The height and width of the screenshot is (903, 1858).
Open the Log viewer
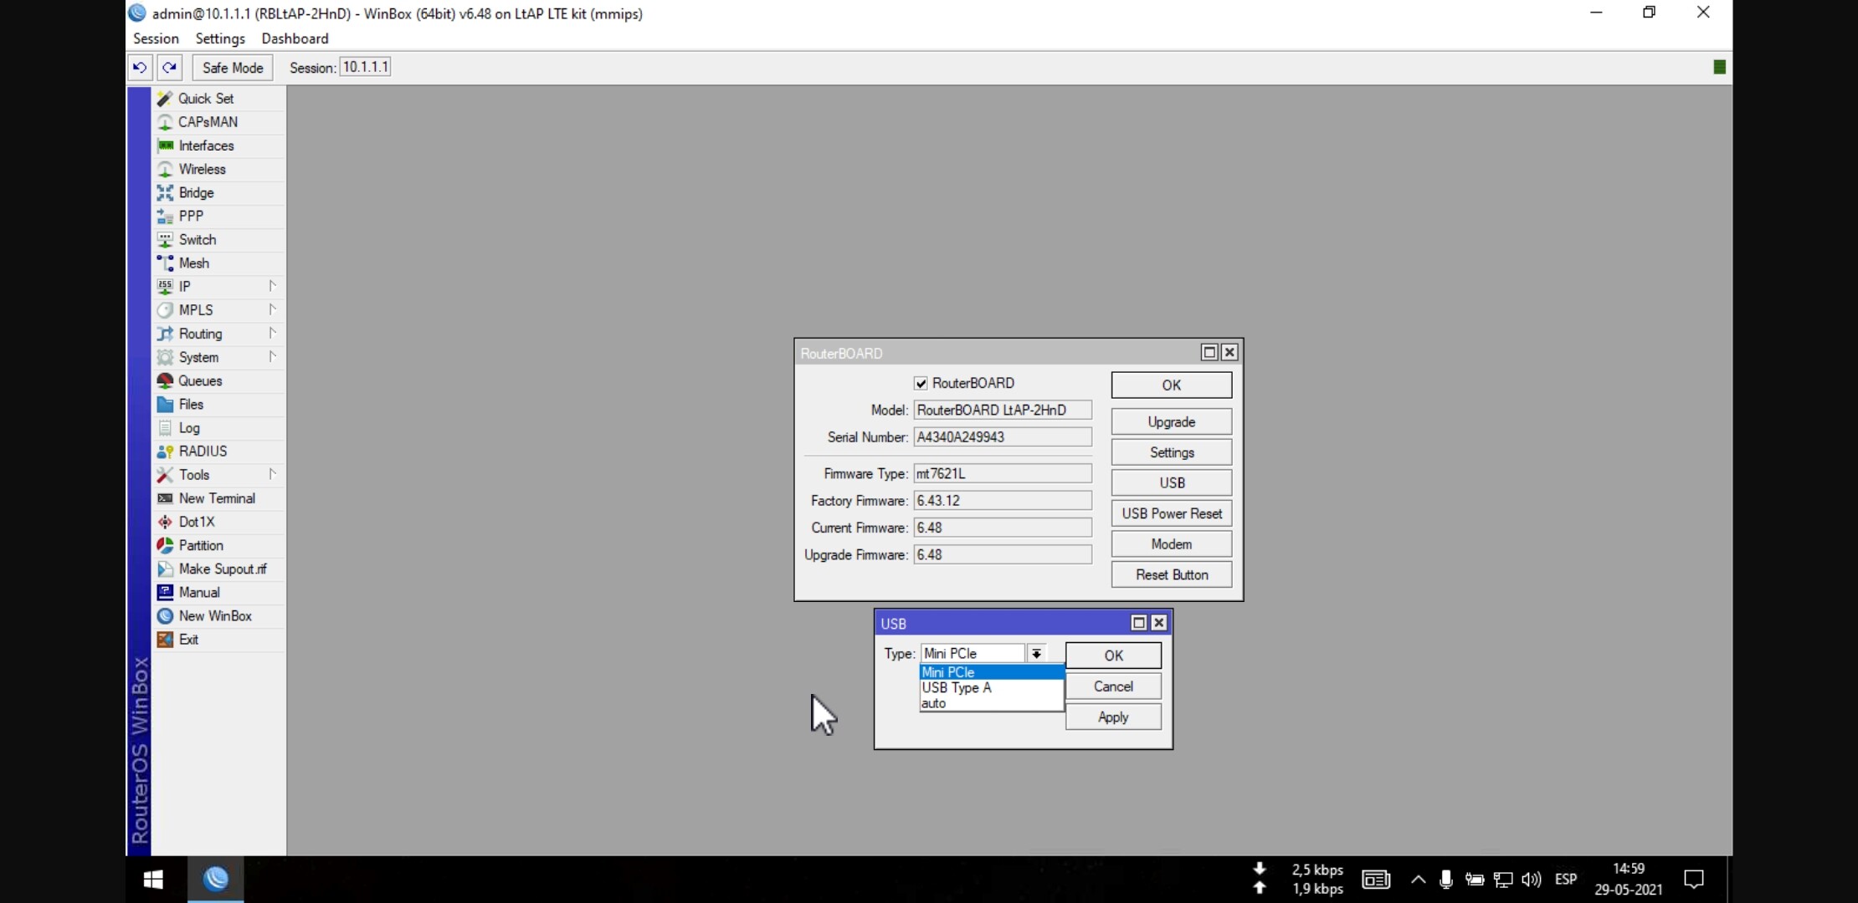(187, 427)
